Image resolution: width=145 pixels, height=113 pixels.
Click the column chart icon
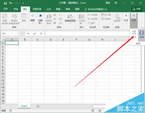[x=55, y=15]
